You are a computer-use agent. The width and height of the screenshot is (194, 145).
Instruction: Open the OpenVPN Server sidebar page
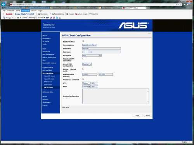50,76
